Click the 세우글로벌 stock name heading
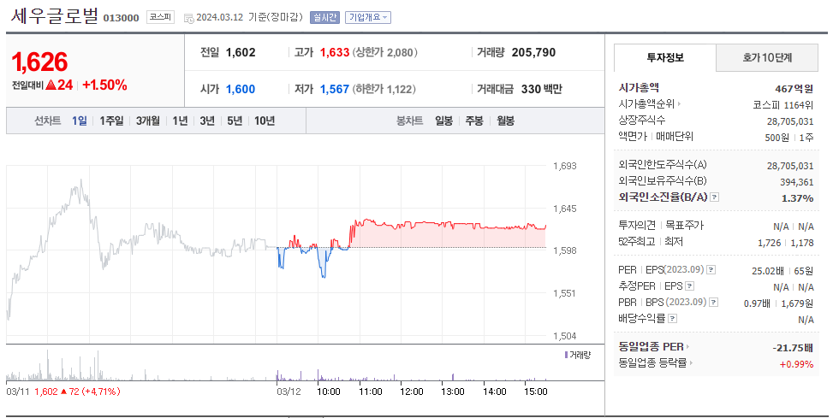 pyautogui.click(x=54, y=16)
